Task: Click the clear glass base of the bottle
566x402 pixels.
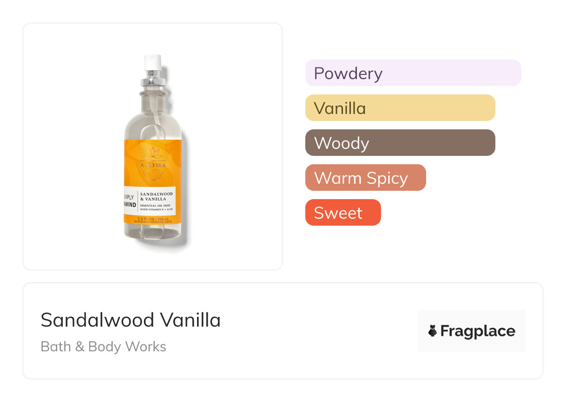Action: (x=152, y=233)
